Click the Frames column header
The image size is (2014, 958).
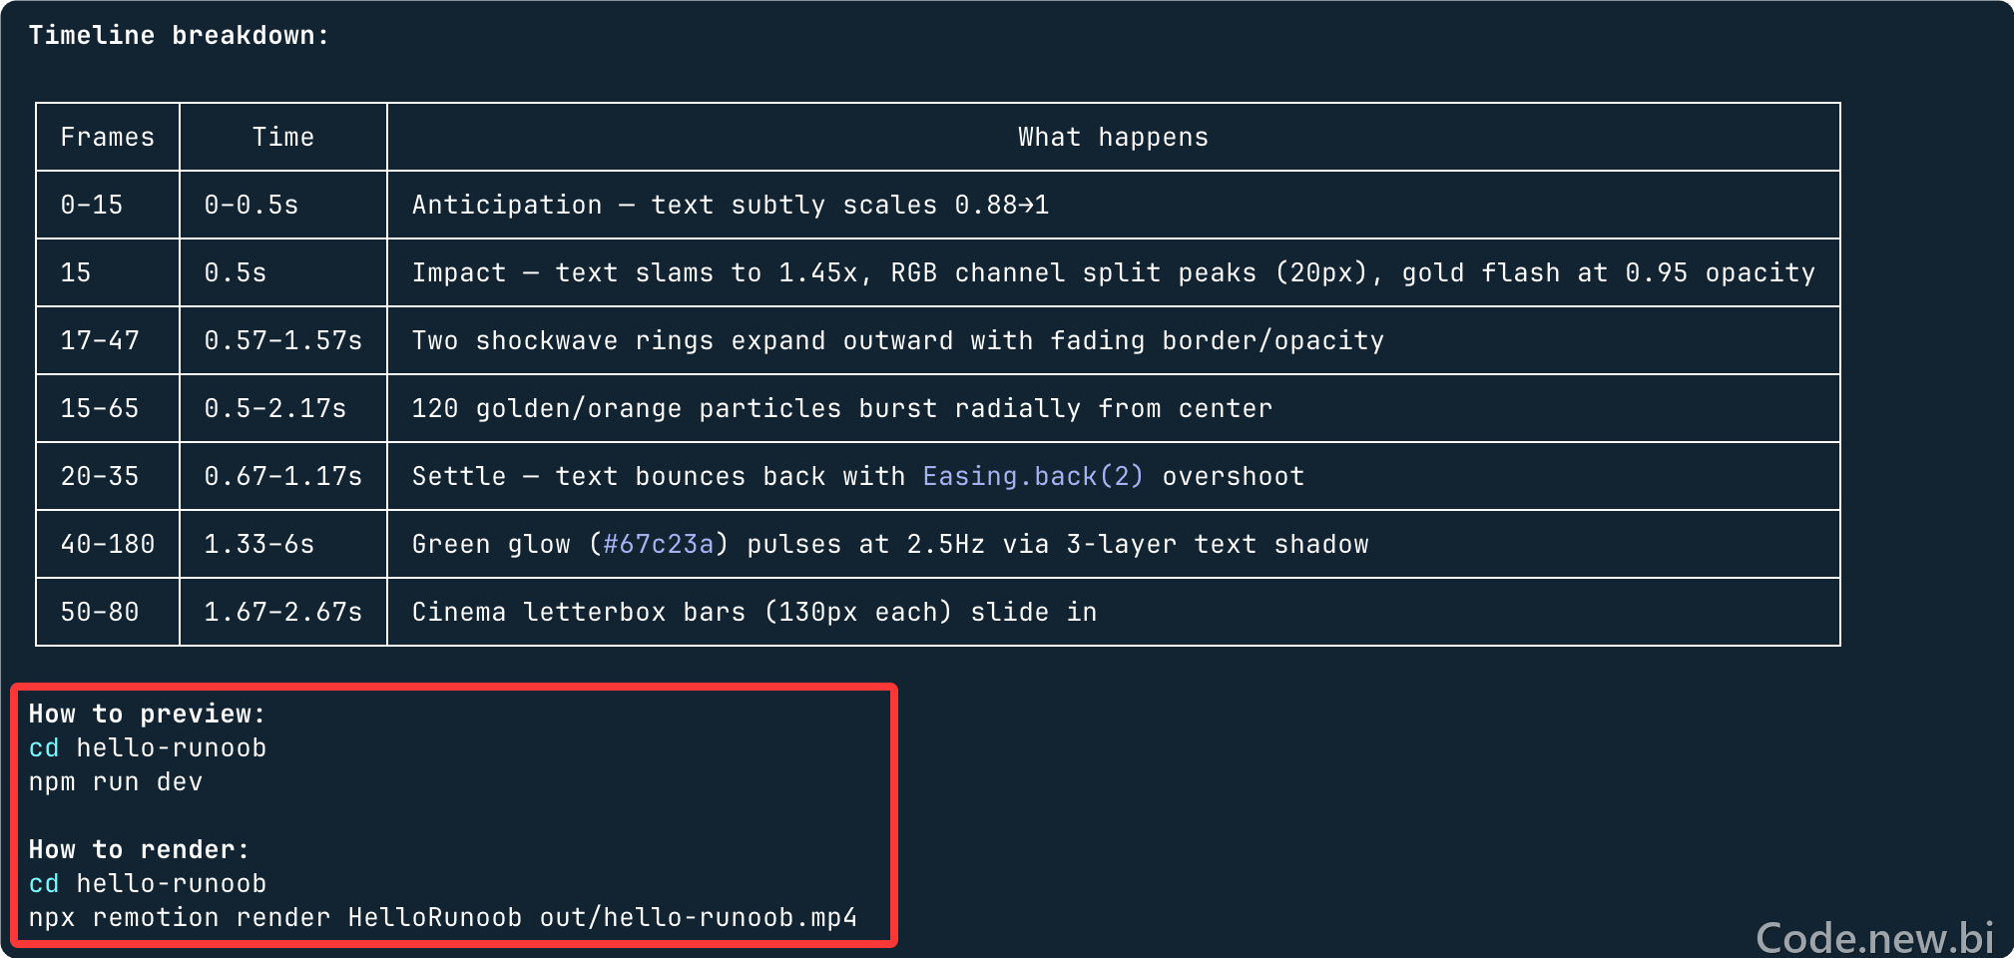click(108, 137)
